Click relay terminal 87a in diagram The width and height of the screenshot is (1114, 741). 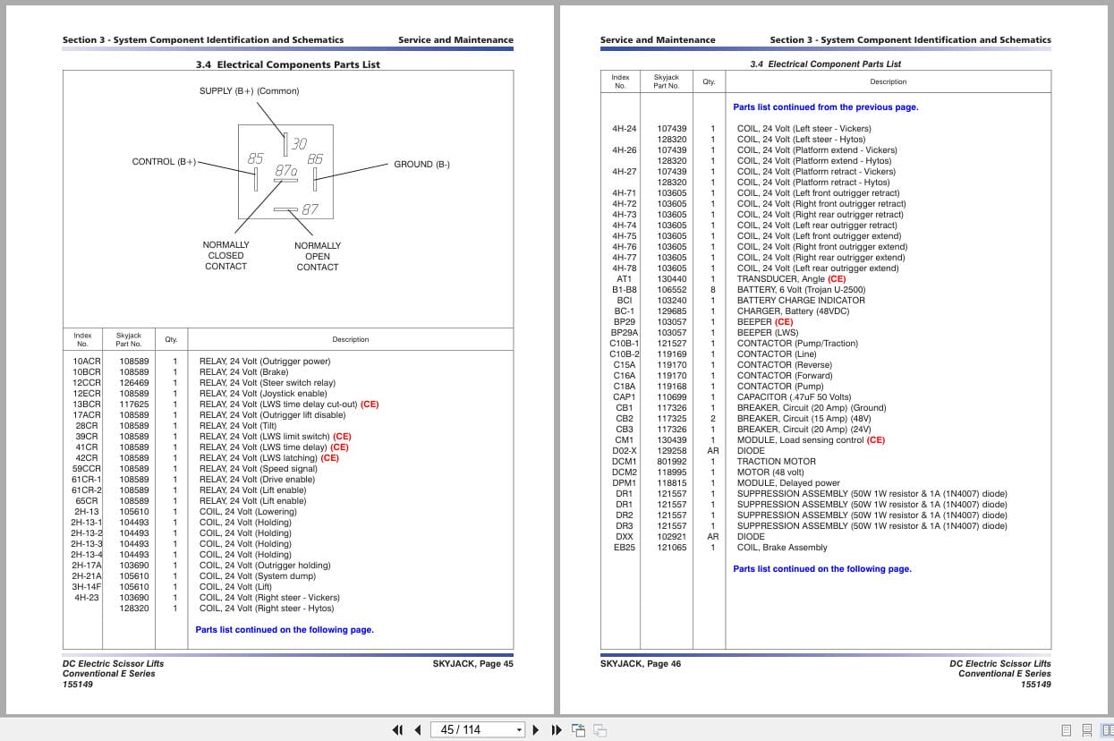point(285,170)
